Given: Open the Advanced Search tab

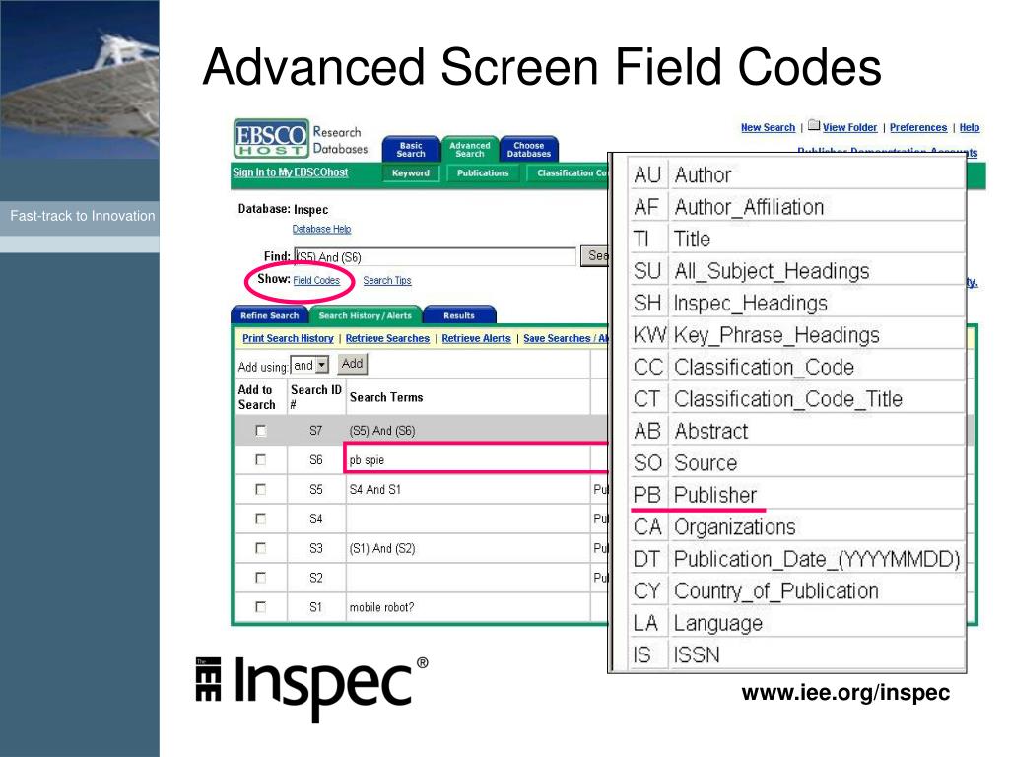Looking at the screenshot, I should click(x=470, y=150).
